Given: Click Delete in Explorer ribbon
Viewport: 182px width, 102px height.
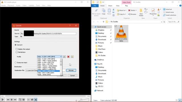Looking at the screenshot, I should pos(132,10).
